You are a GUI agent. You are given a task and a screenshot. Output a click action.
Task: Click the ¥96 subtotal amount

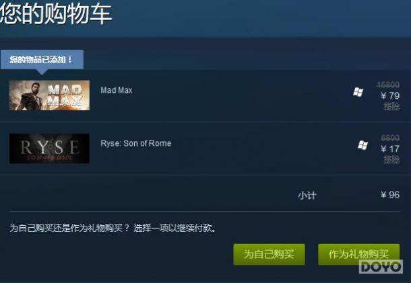(x=390, y=194)
